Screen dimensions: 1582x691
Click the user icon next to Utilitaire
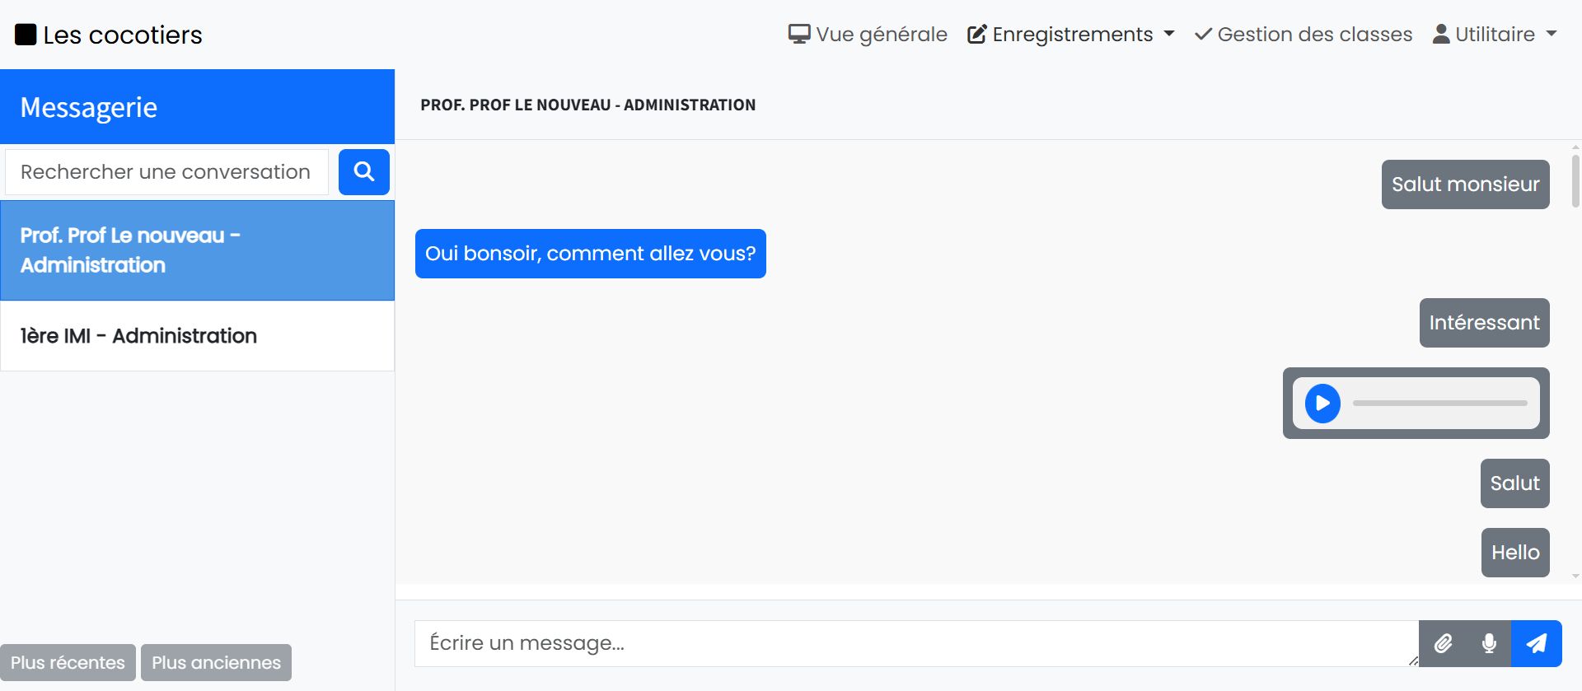1440,35
